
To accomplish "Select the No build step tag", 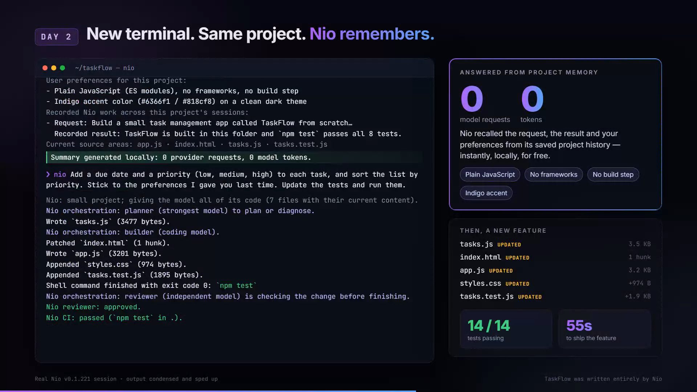I will [613, 175].
